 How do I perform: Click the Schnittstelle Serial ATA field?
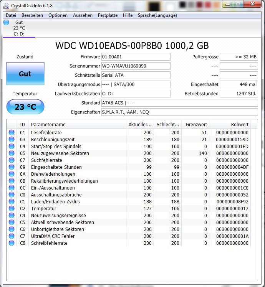tap(136, 75)
